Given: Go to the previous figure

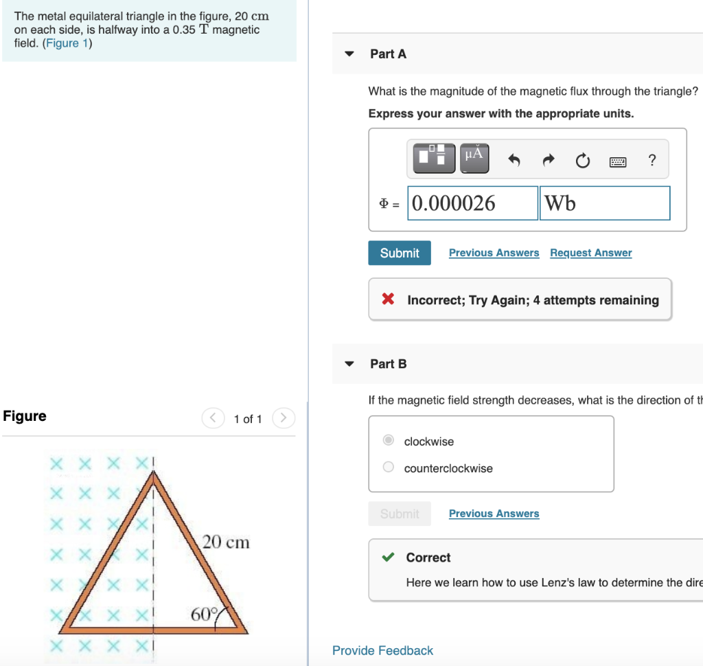Looking at the screenshot, I should 213,418.
